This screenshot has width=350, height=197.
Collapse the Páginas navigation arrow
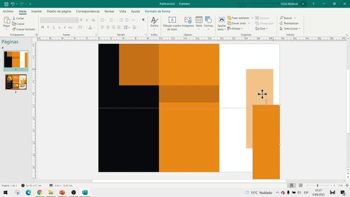(3, 48)
